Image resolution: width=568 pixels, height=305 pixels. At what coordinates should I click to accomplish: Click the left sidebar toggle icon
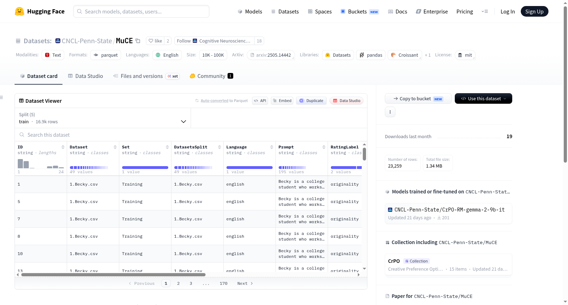click(1, 97)
